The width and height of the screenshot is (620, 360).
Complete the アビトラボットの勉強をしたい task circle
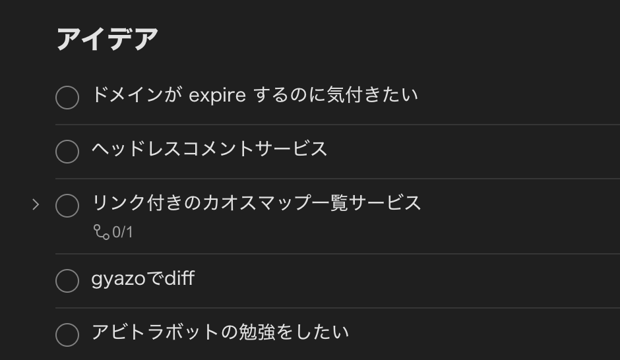pyautogui.click(x=67, y=335)
